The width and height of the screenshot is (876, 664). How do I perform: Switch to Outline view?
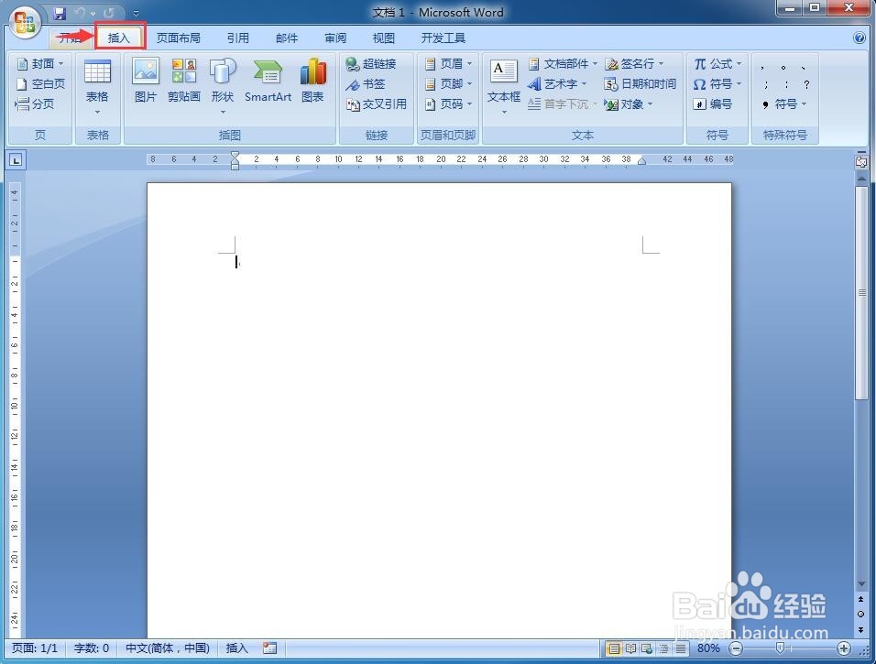[663, 648]
